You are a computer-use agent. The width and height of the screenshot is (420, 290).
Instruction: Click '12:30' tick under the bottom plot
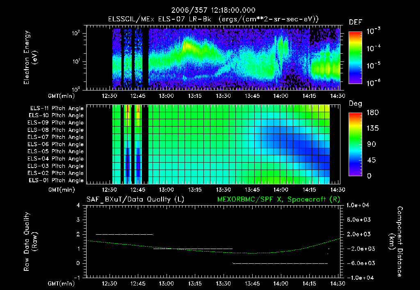(x=109, y=283)
